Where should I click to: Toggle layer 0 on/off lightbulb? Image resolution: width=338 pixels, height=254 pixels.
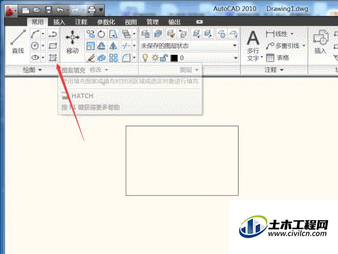[x=145, y=58]
